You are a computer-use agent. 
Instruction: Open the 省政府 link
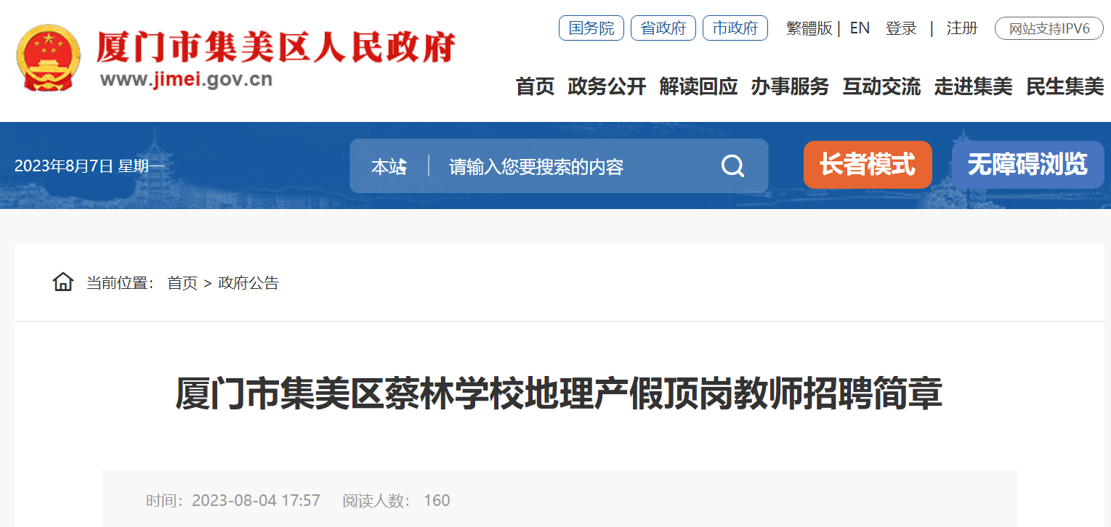point(663,28)
